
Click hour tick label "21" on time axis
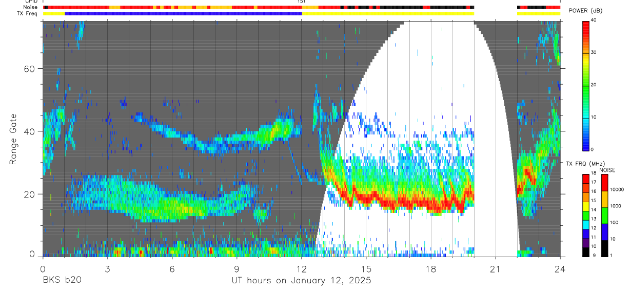pos(496,269)
